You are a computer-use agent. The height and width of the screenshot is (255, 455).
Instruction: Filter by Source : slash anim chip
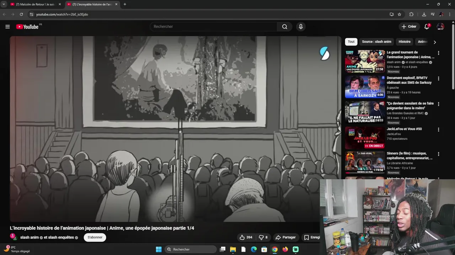[376, 42]
